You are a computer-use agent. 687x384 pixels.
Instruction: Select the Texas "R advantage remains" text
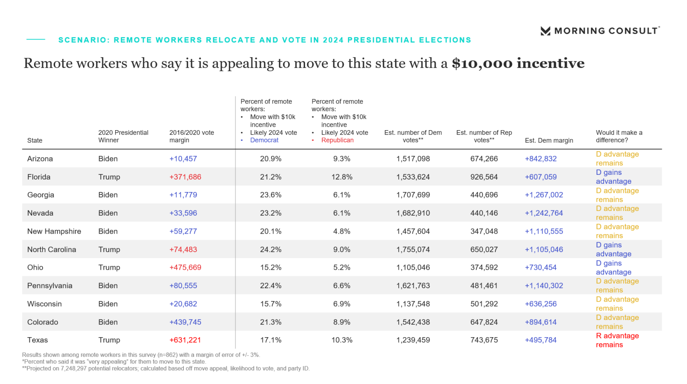pyautogui.click(x=617, y=340)
